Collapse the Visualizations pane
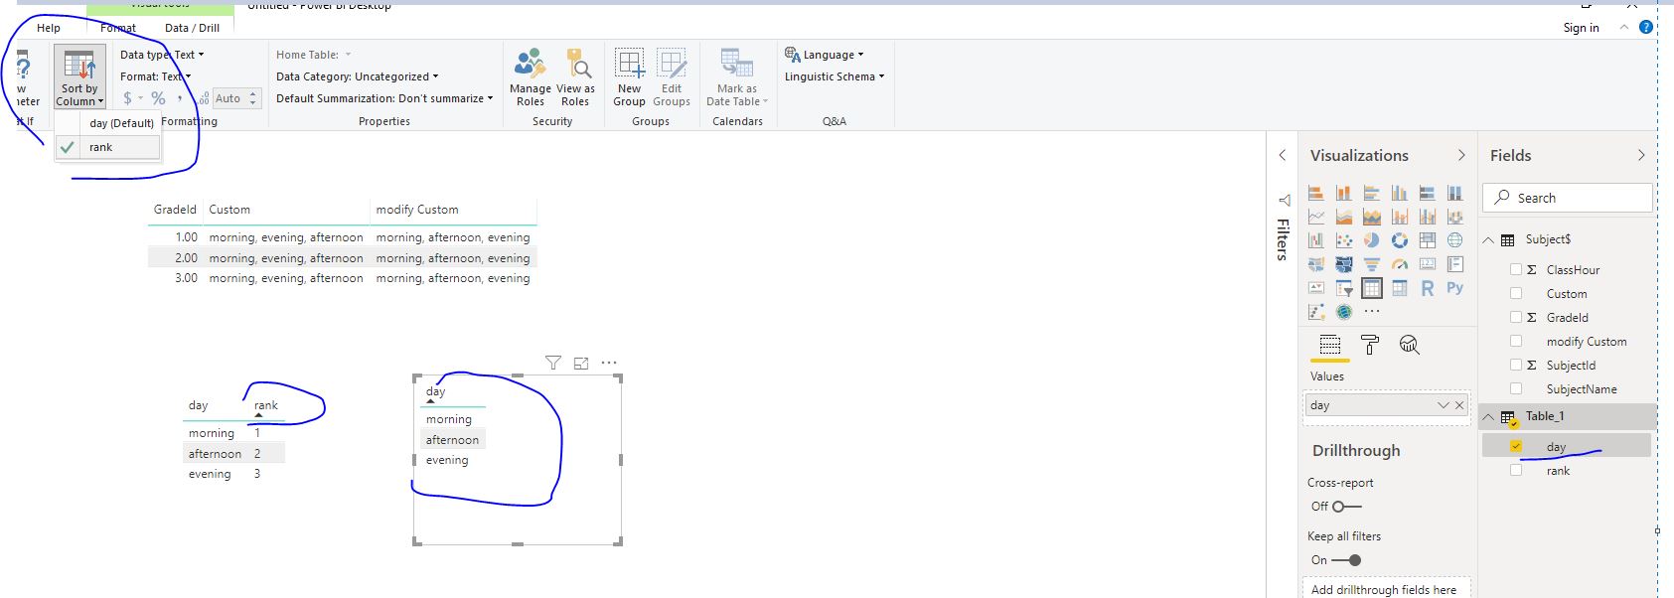The height and width of the screenshot is (598, 1674). click(x=1461, y=155)
